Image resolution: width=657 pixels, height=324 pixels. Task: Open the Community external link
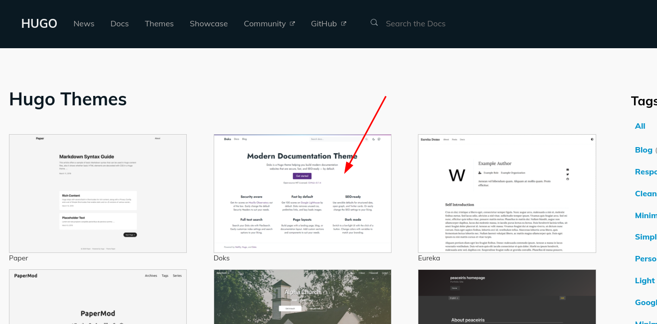pos(269,23)
